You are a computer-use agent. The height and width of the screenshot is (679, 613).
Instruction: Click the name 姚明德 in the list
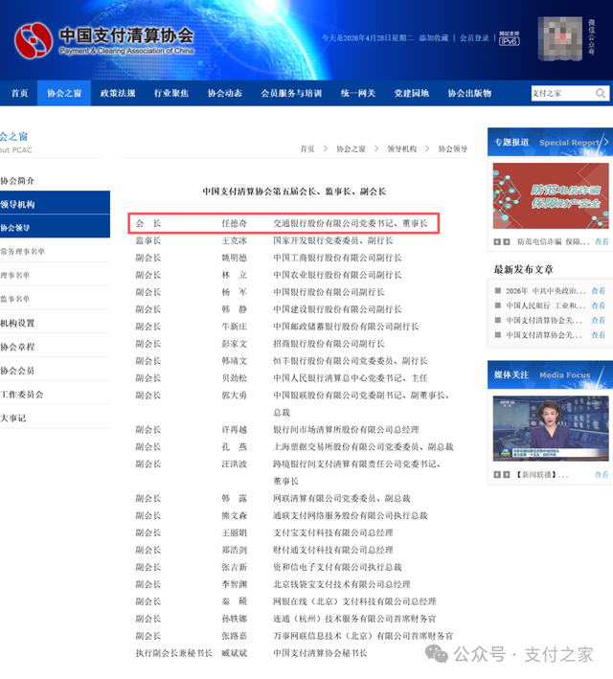click(235, 258)
